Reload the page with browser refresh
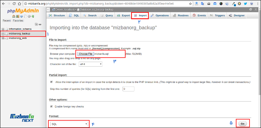Screen dimensions: 261x128 (14, 4)
